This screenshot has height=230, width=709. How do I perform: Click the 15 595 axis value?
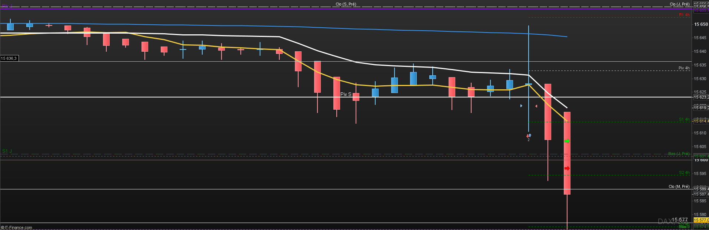pos(700,174)
